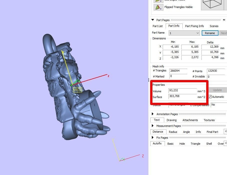The height and width of the screenshot is (175, 227).
Task: Open the Basic fix tab
Action: coord(170,144)
